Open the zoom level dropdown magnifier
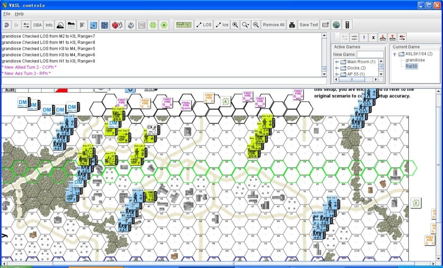Image resolution: width=443 pixels, height=268 pixels. click(x=245, y=25)
